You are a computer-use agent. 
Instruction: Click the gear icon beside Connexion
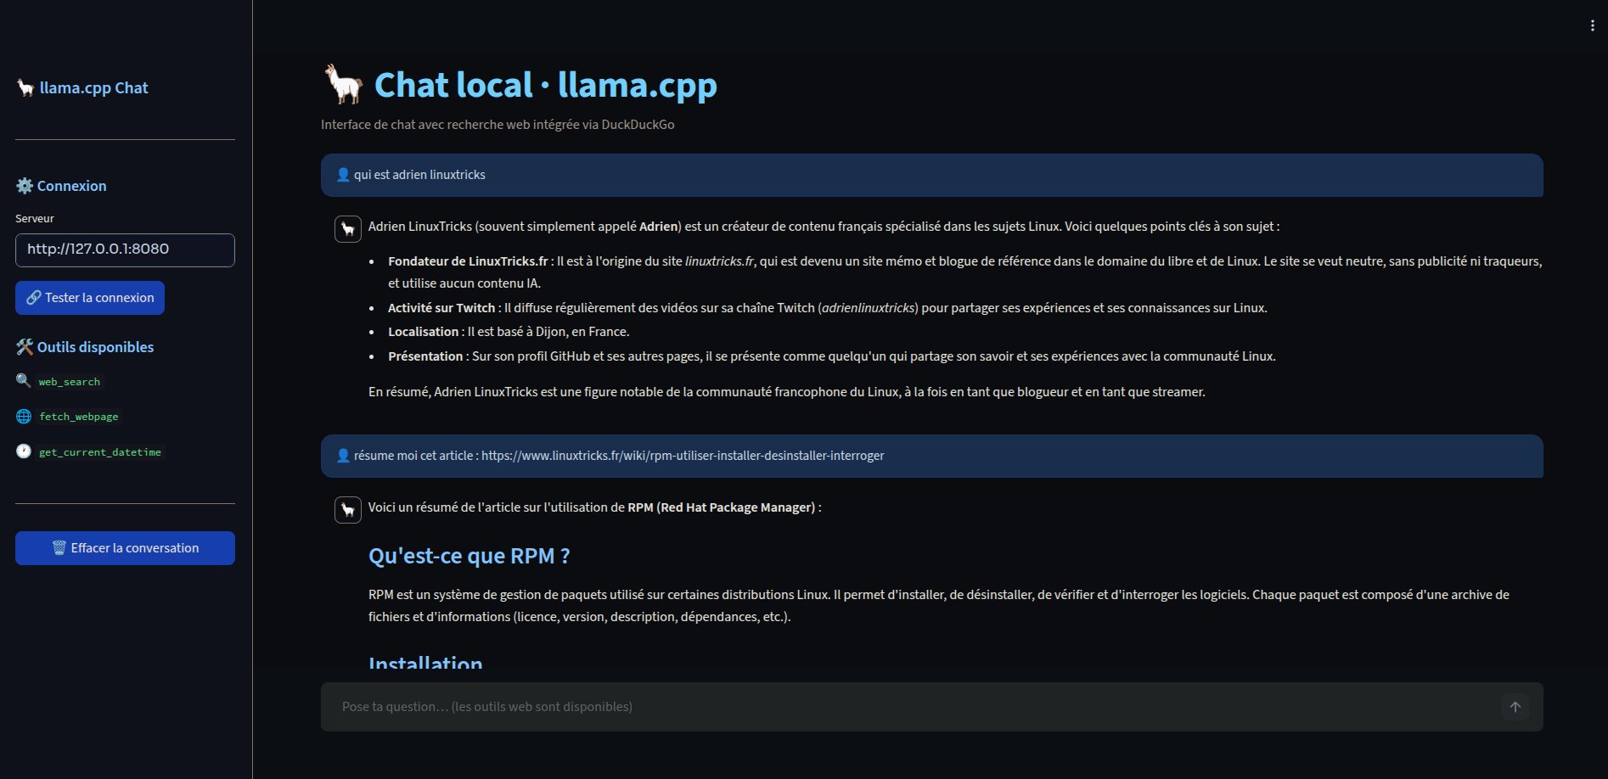tap(25, 186)
